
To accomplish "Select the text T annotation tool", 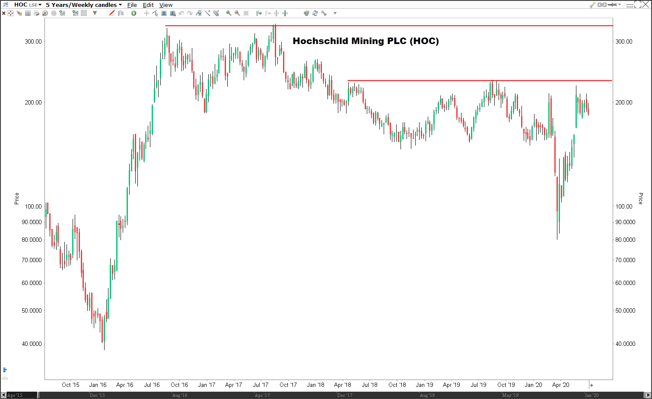I will click(x=164, y=13).
